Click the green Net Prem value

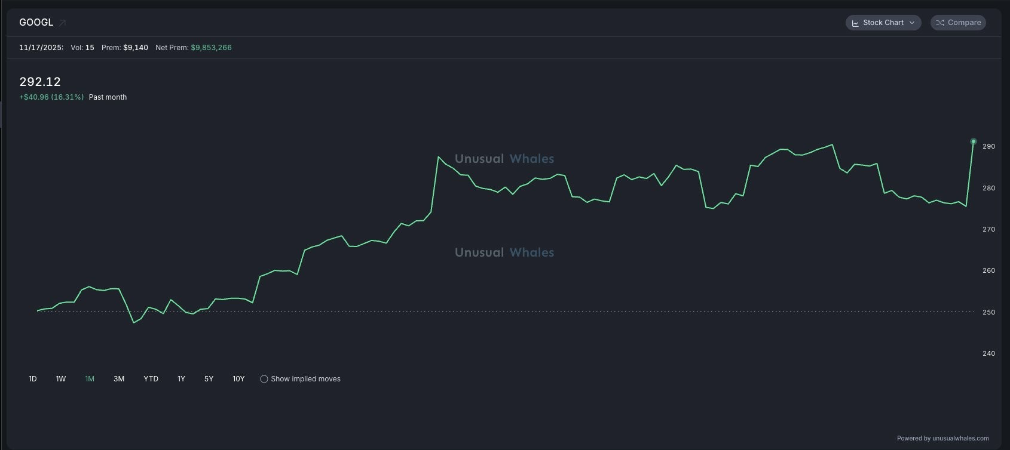point(211,48)
